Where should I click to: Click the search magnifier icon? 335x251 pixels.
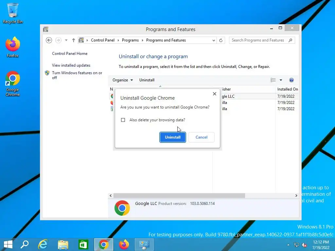click(x=291, y=40)
